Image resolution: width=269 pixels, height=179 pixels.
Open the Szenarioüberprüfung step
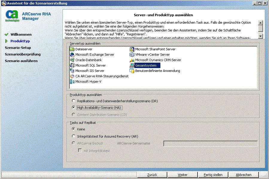coord(23,54)
